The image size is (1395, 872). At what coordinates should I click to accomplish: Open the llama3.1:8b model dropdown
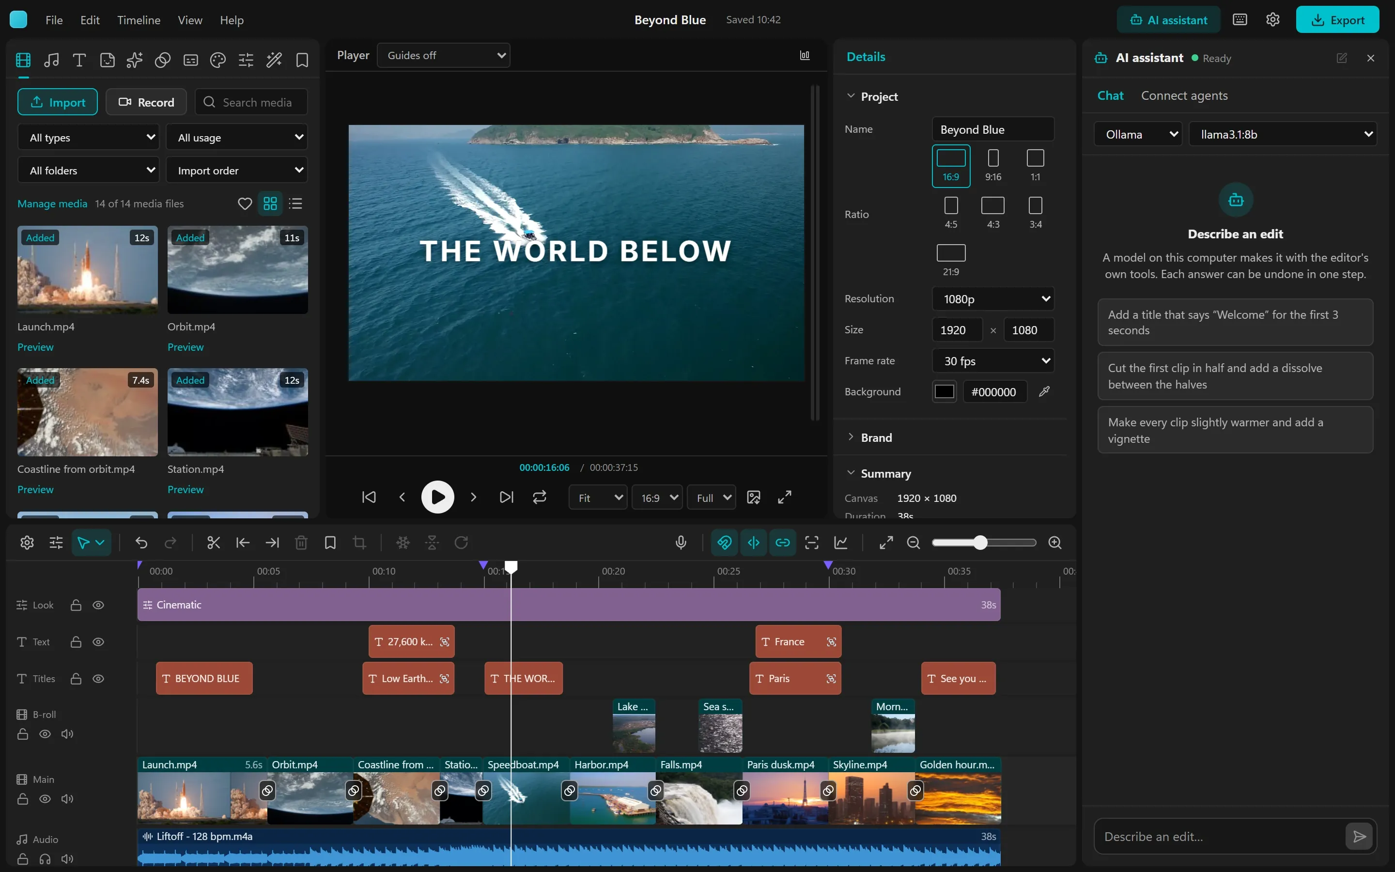1283,134
